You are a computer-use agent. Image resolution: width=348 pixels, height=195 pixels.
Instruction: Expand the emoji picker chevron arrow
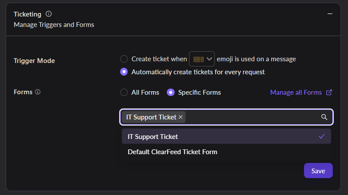pos(209,59)
